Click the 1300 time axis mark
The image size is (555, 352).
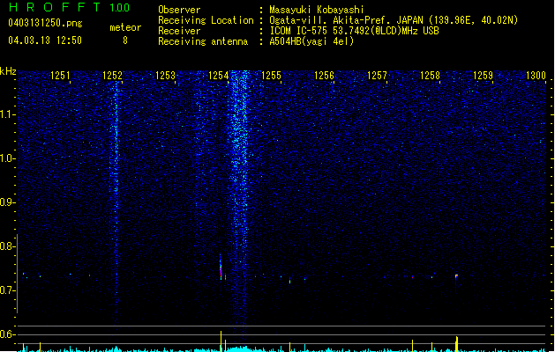tap(536, 76)
